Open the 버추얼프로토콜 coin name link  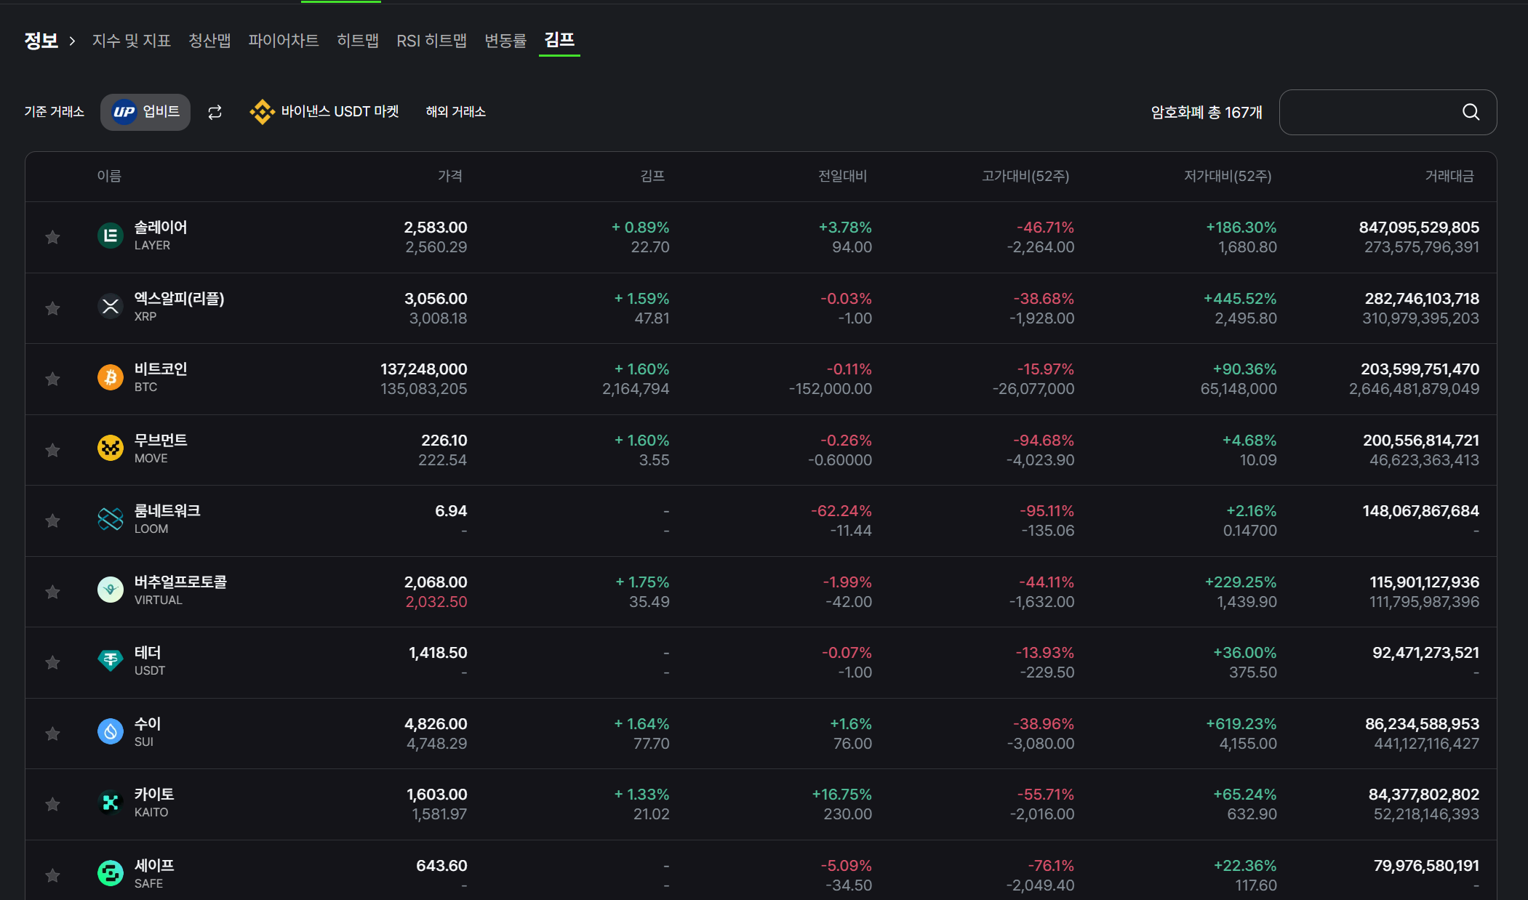180,582
